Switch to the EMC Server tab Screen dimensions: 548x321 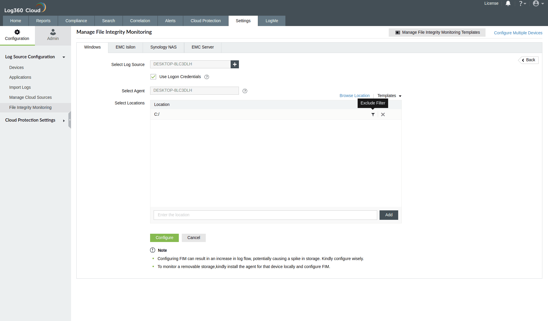[203, 47]
